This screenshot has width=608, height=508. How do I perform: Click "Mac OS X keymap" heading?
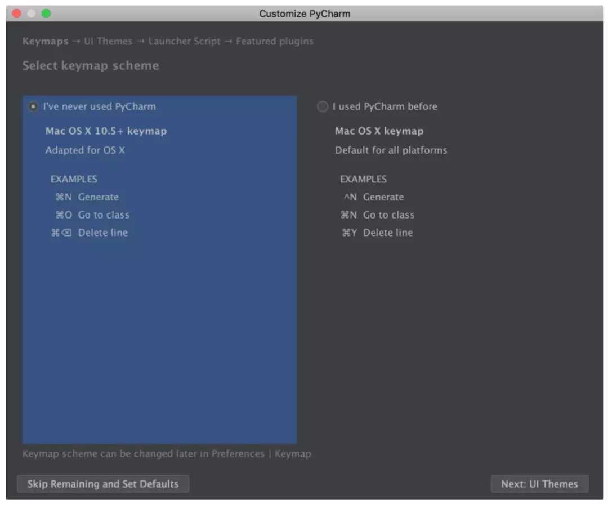click(x=379, y=131)
